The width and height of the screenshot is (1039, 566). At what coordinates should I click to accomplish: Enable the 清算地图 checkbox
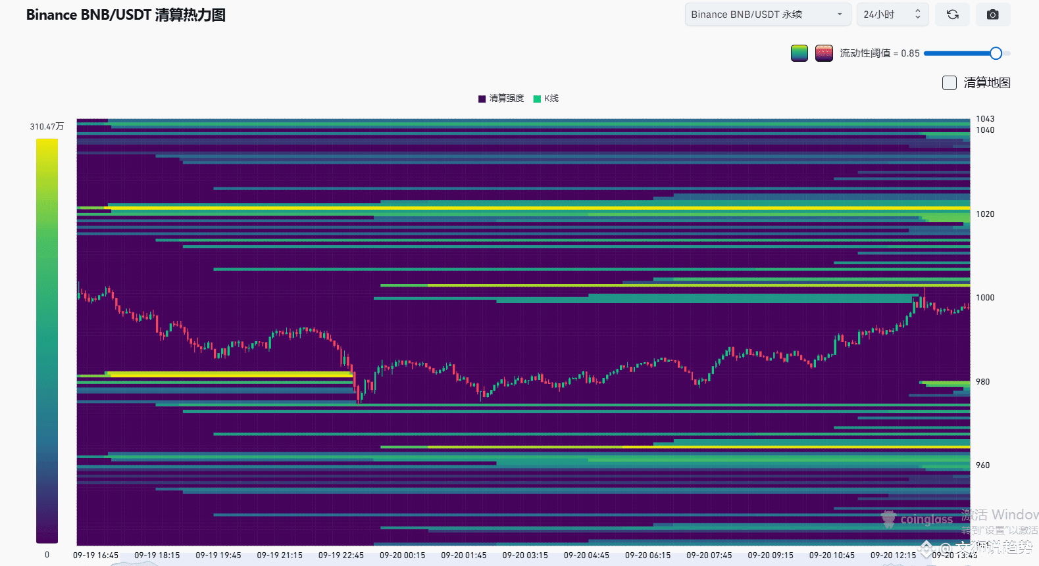(x=949, y=83)
